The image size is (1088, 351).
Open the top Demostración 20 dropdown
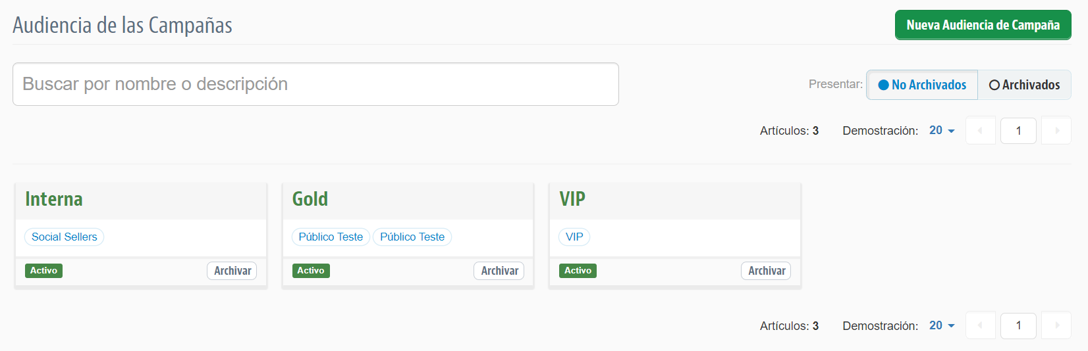click(942, 131)
